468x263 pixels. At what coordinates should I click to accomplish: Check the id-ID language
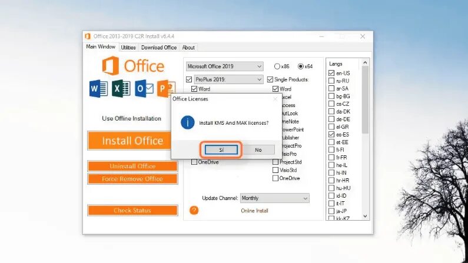pos(331,196)
